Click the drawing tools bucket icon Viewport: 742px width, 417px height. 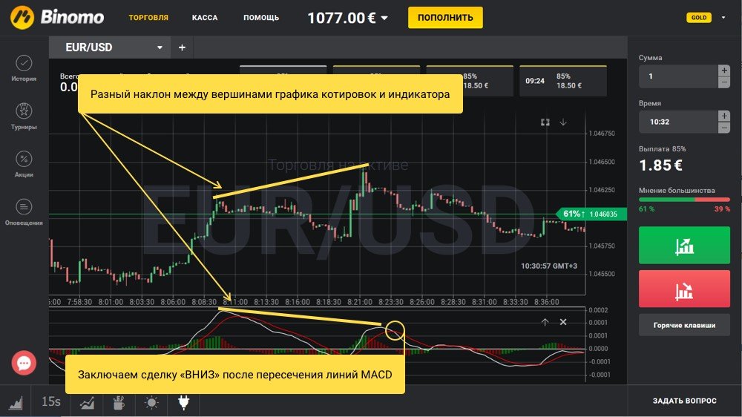tap(119, 402)
